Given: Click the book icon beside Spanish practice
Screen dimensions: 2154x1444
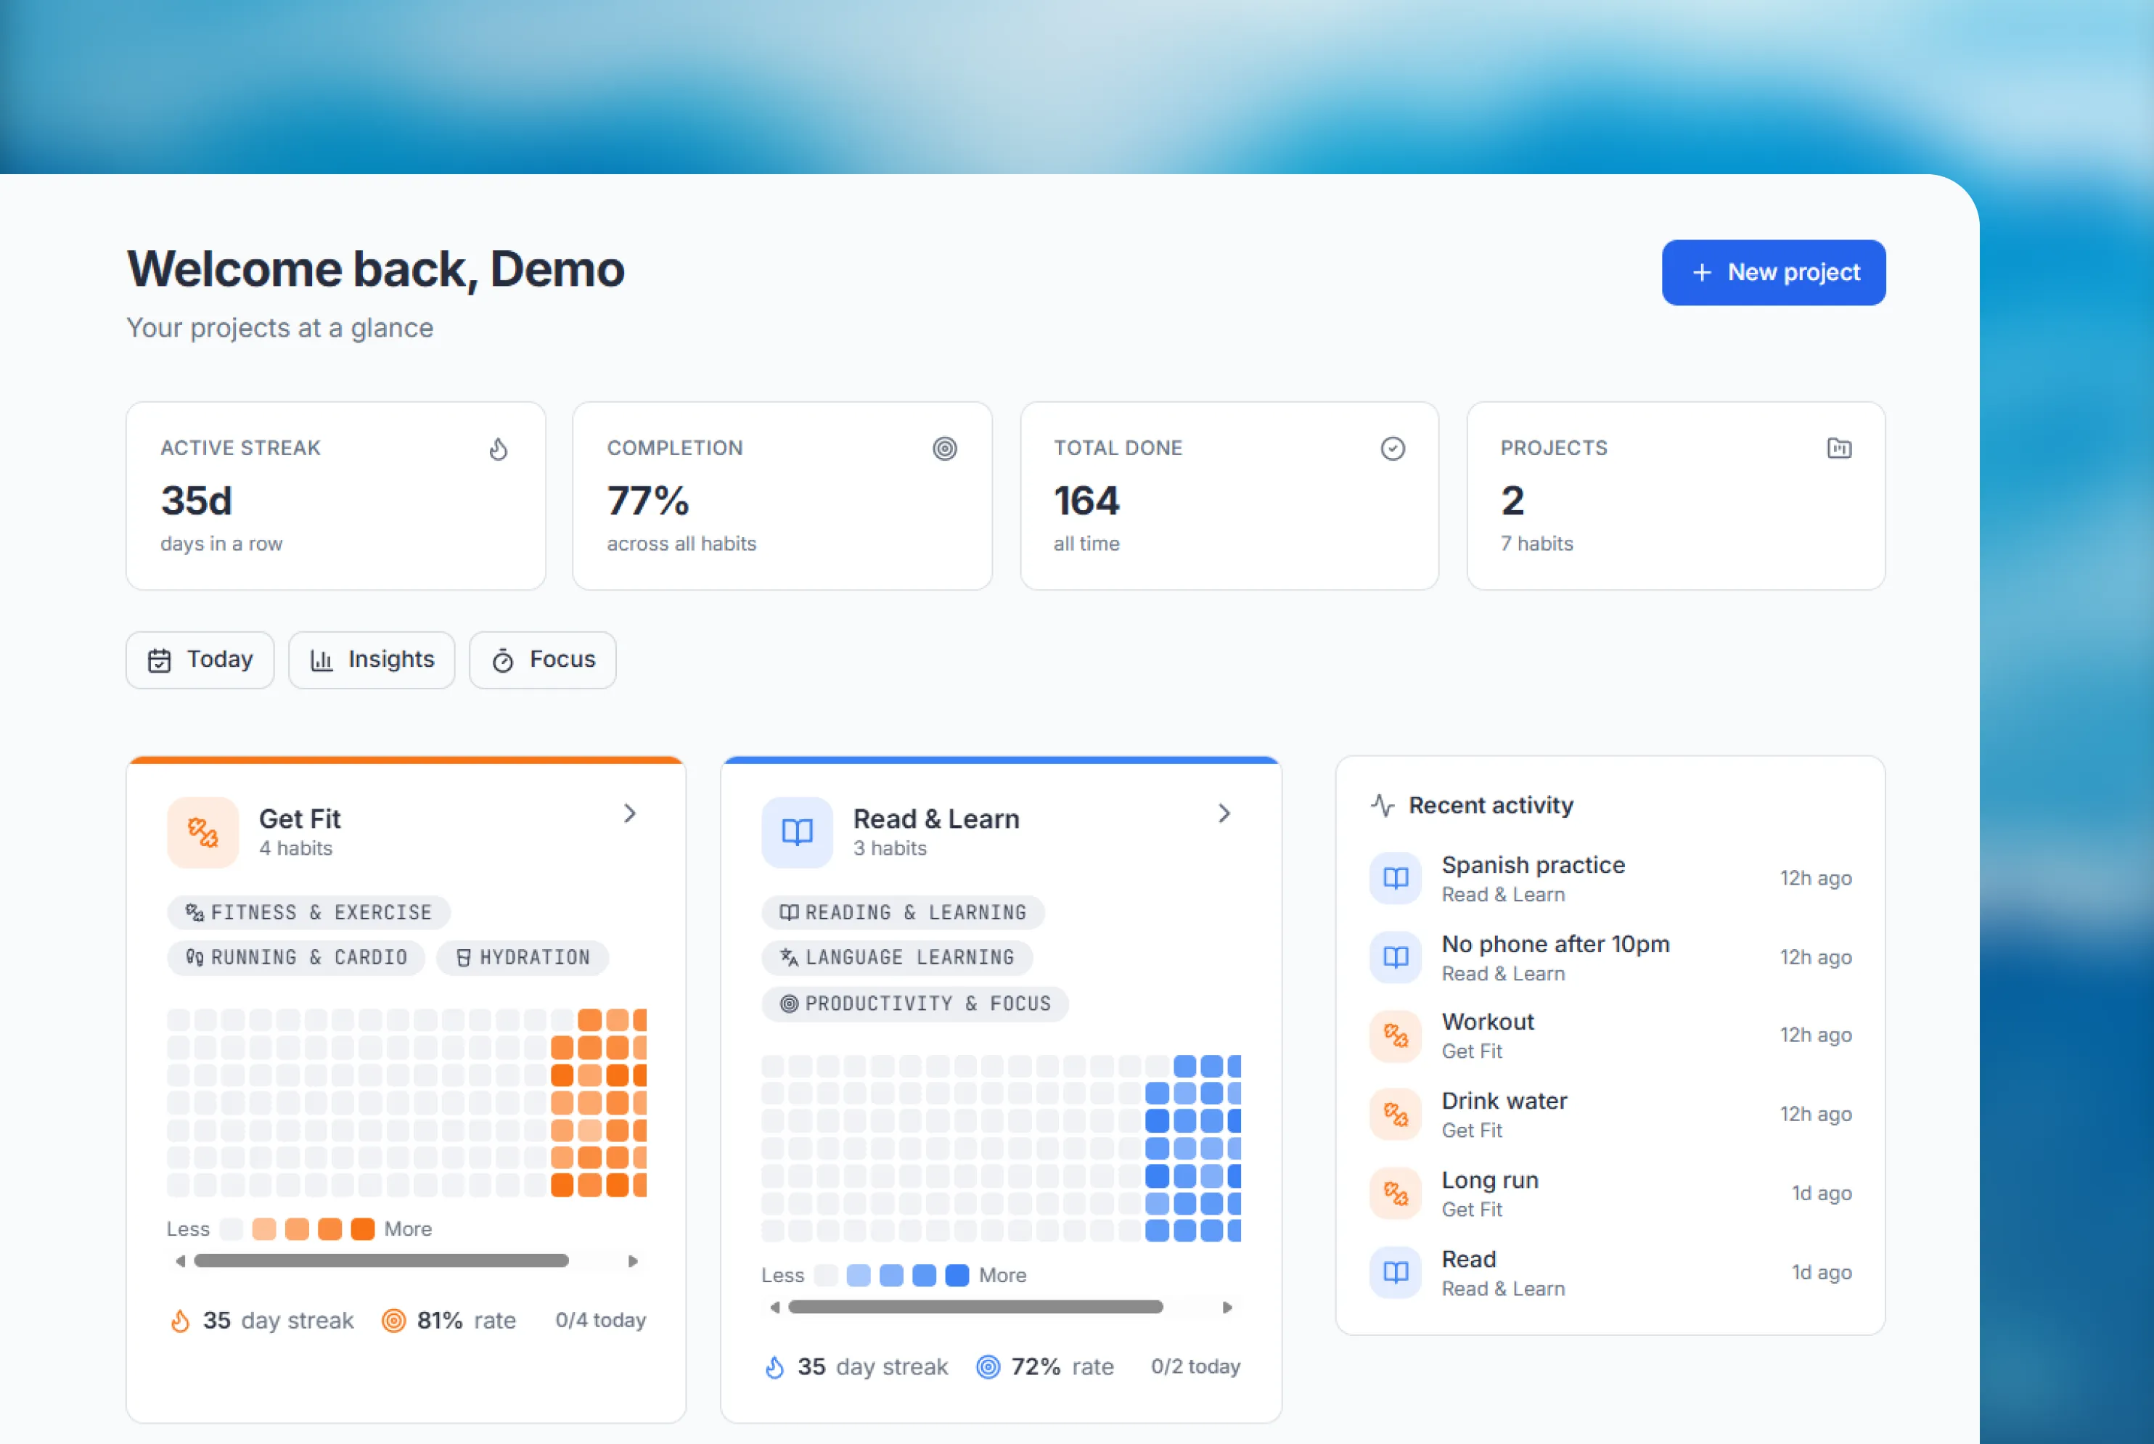Looking at the screenshot, I should coord(1396,877).
